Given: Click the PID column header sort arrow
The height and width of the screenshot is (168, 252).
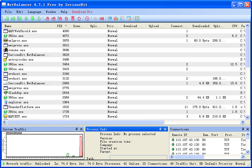Looking at the screenshot, I should click(66, 26).
